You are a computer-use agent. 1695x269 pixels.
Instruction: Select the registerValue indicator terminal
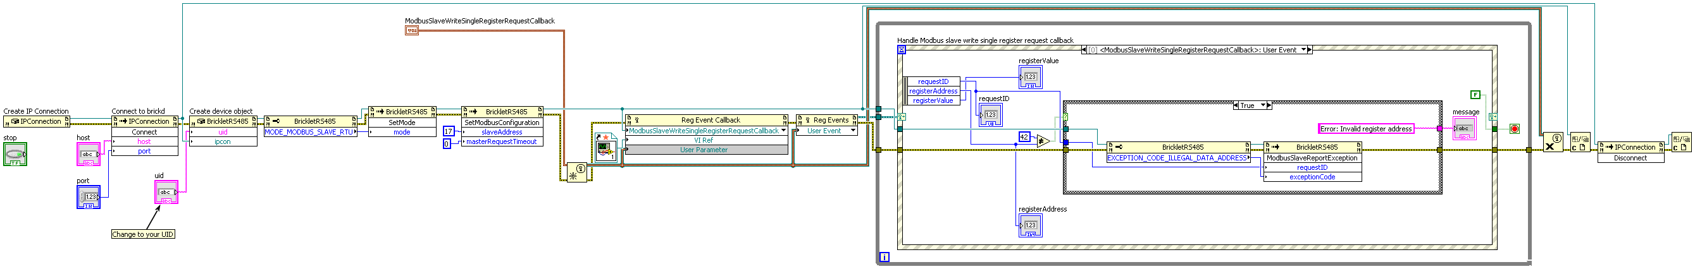pos(1030,78)
